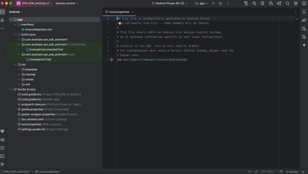Toggle read-only lock icon in status bar

tap(303, 172)
